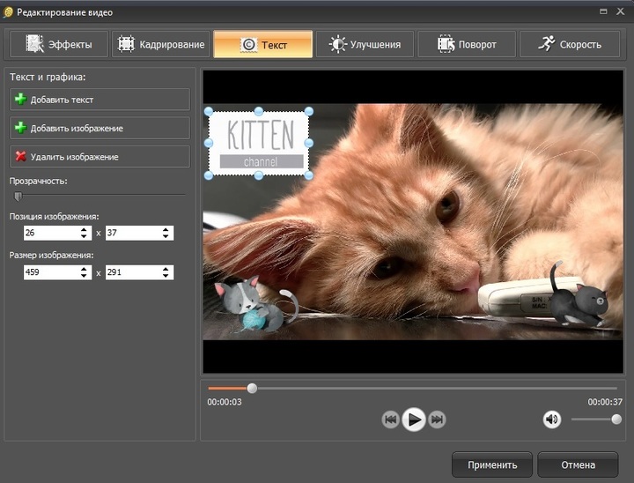Image resolution: width=634 pixels, height=483 pixels.
Task: Switch to the Поворот tab
Action: point(467,44)
